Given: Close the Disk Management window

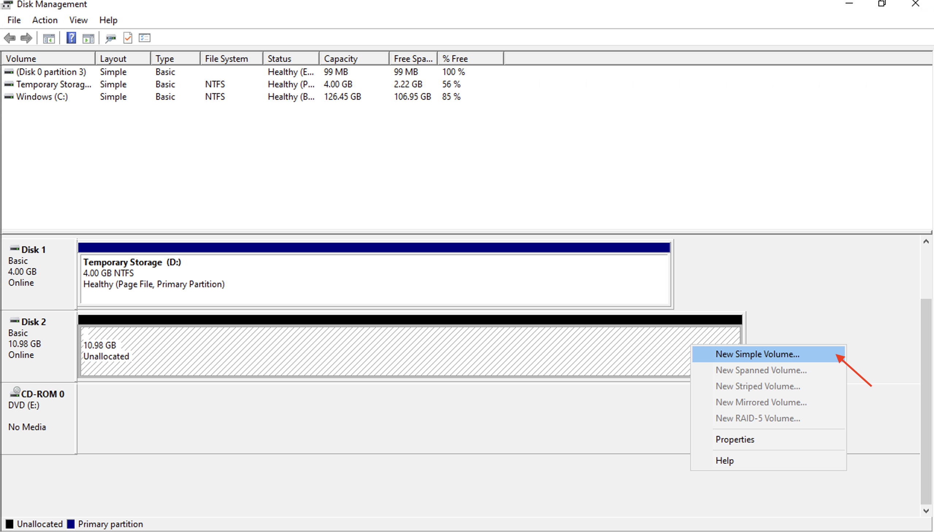Looking at the screenshot, I should coord(915,4).
